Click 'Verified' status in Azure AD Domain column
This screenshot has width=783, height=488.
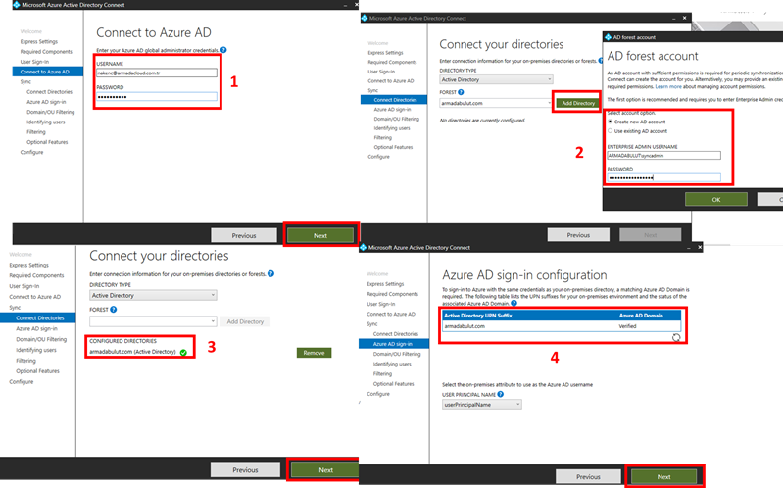point(628,326)
